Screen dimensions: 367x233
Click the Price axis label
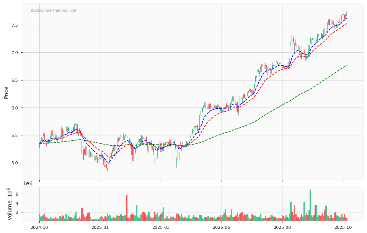7,92
